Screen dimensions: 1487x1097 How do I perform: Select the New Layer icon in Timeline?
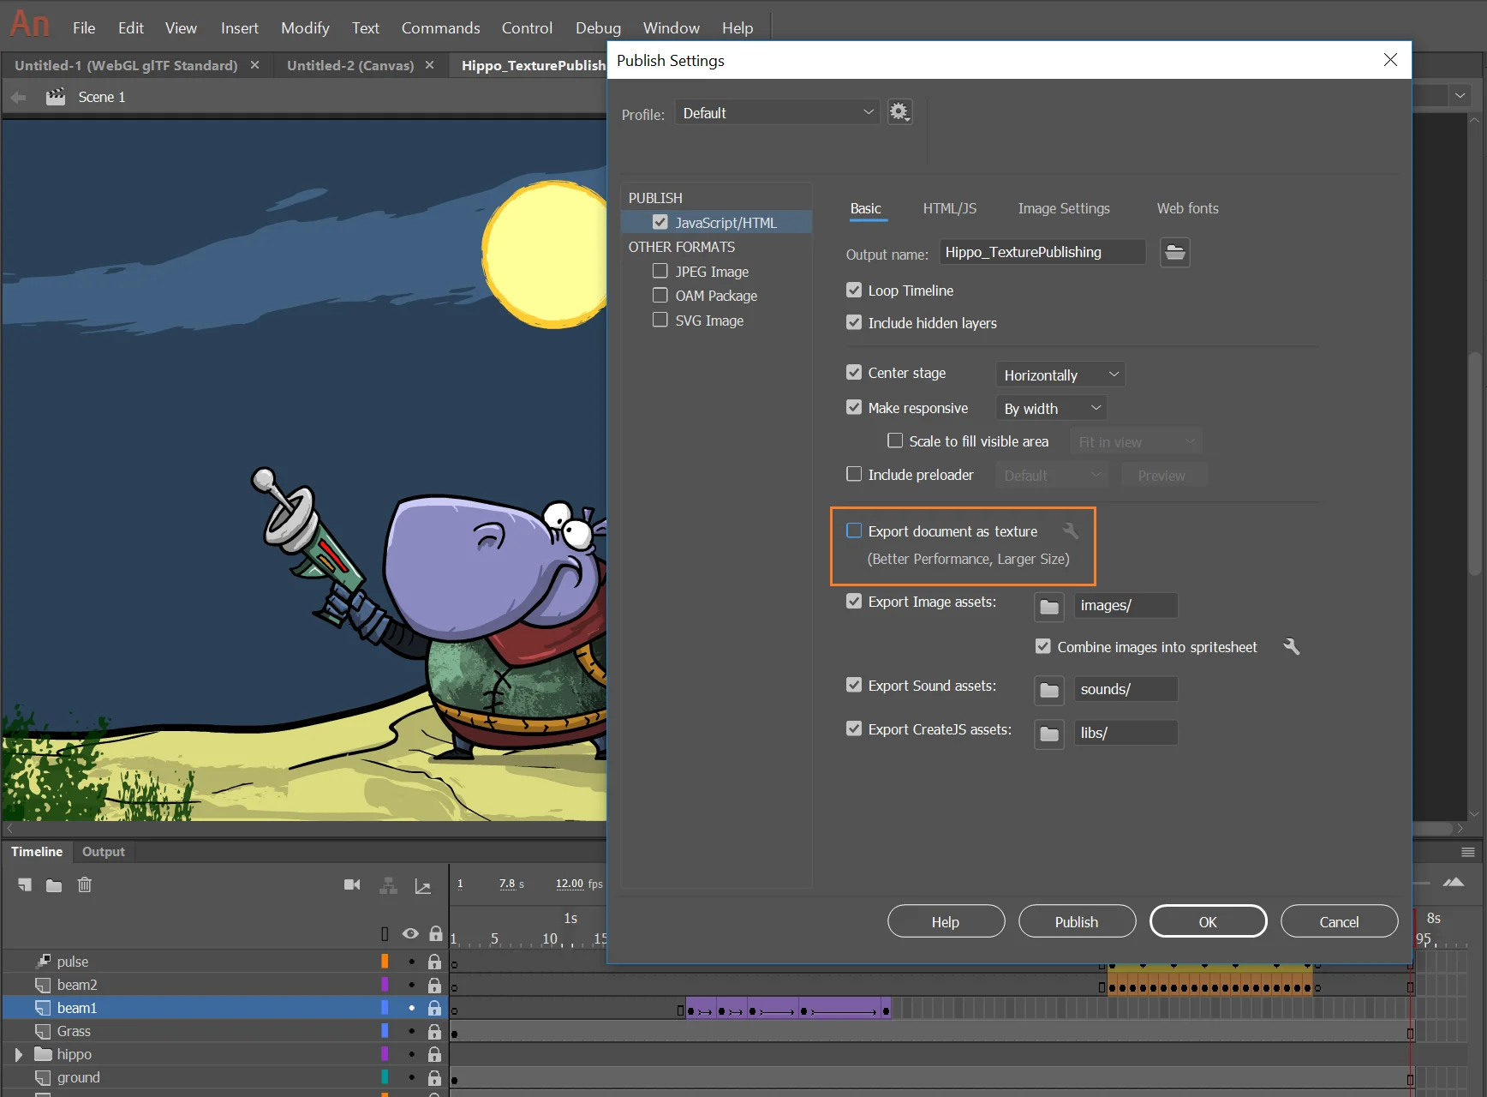(x=24, y=885)
